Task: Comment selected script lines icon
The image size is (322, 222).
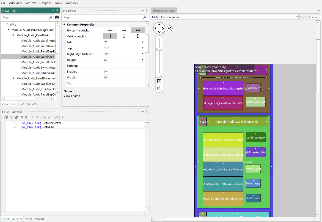Action: 32,117
